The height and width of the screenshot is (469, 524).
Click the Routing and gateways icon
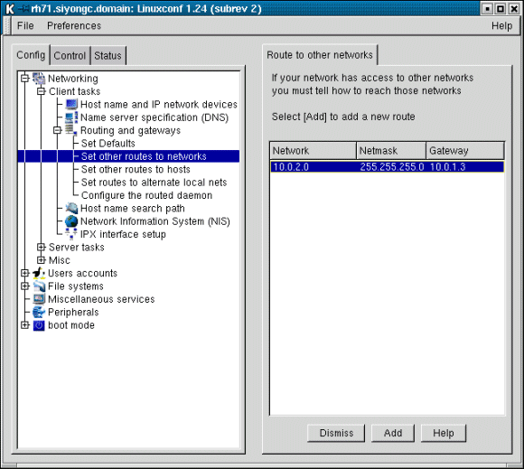click(x=70, y=130)
